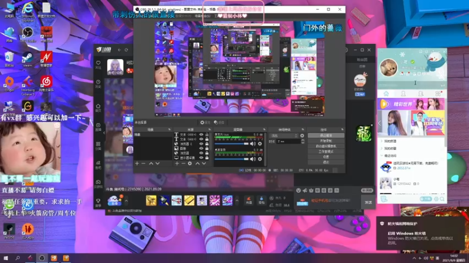469x263 pixels.
Task: Expand scenes panel dock menu icon
Action: click(169, 129)
